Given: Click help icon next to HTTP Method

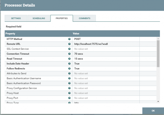Looking at the screenshot, I should click(69, 39).
